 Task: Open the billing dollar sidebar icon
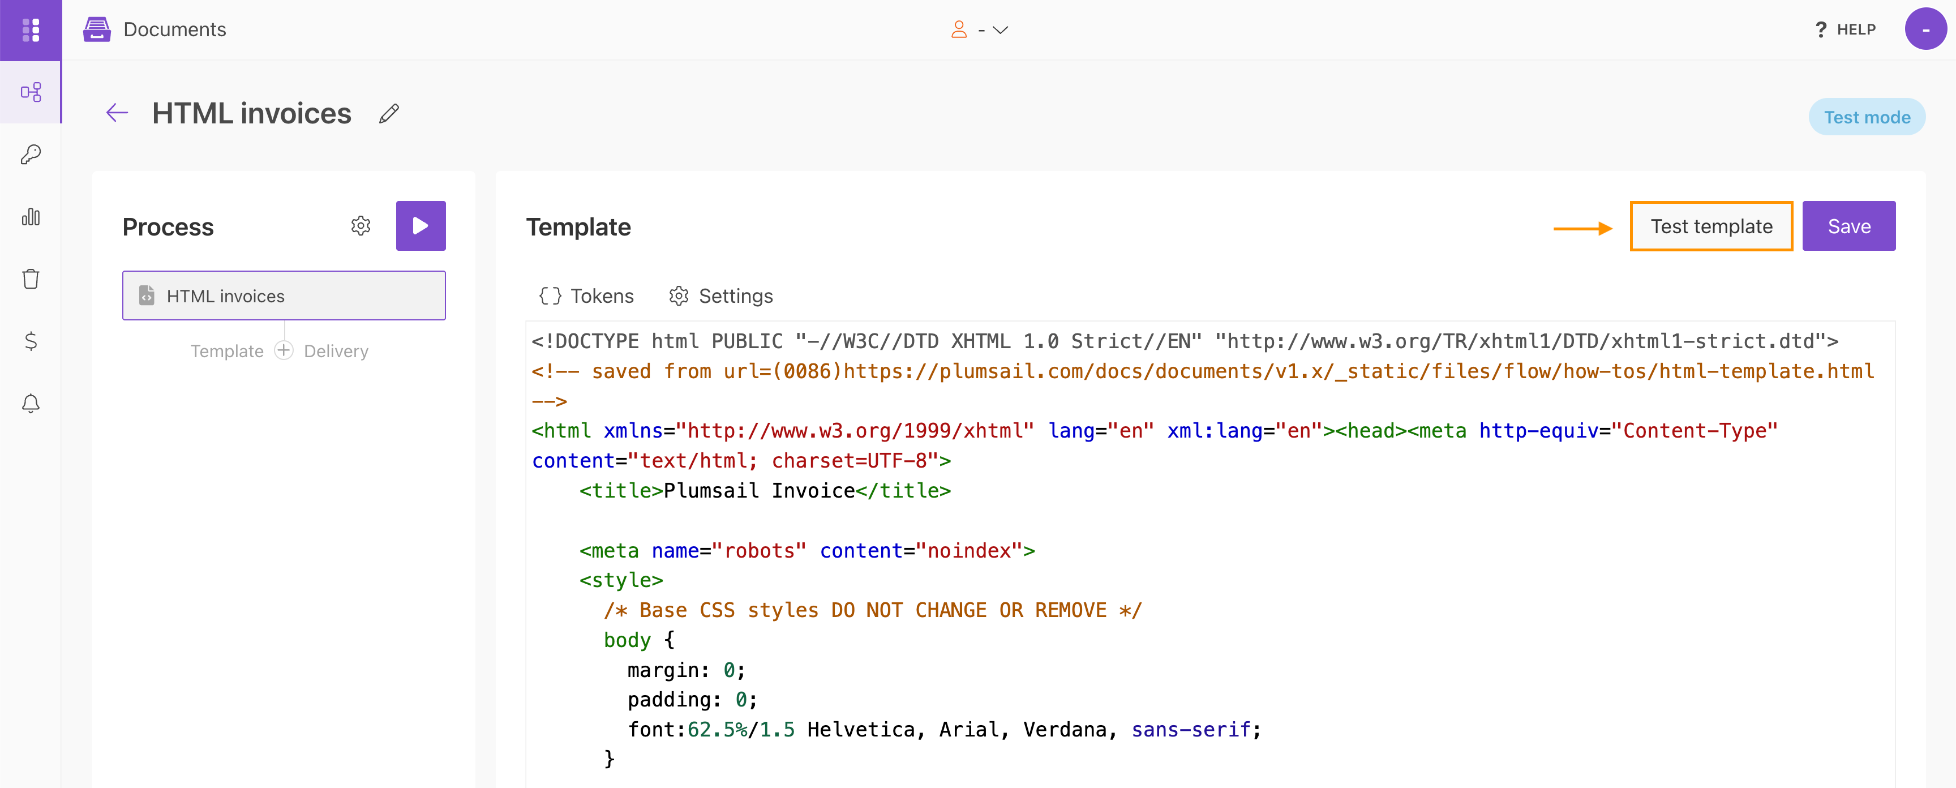click(31, 341)
